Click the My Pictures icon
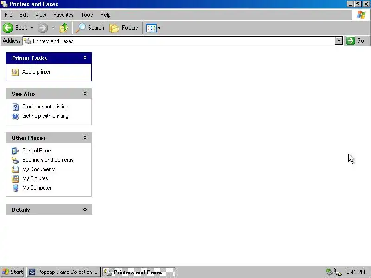This screenshot has width=371, height=278. point(15,178)
